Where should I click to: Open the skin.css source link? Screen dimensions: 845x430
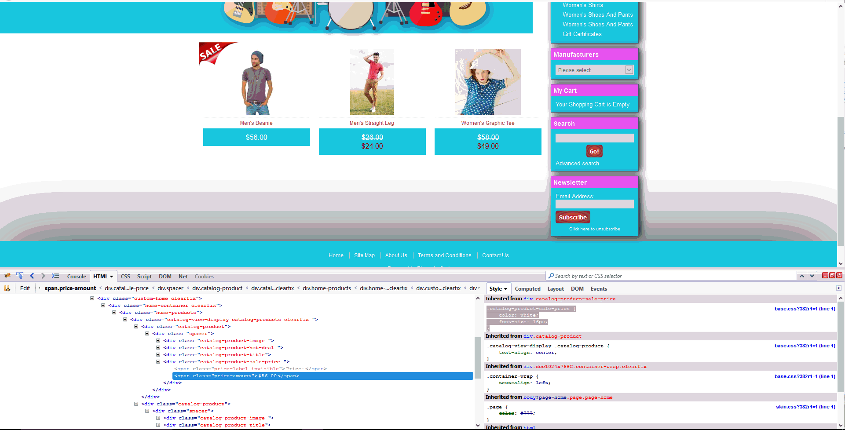pos(805,407)
